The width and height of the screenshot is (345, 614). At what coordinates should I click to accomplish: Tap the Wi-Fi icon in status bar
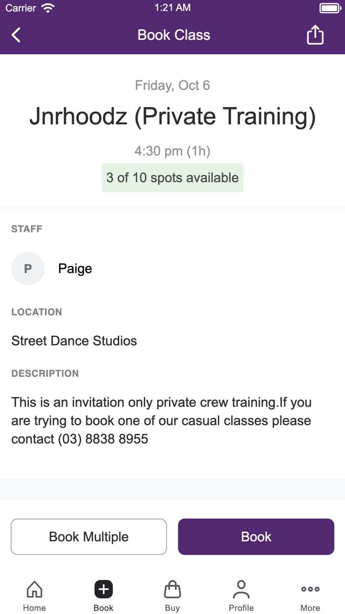click(48, 7)
